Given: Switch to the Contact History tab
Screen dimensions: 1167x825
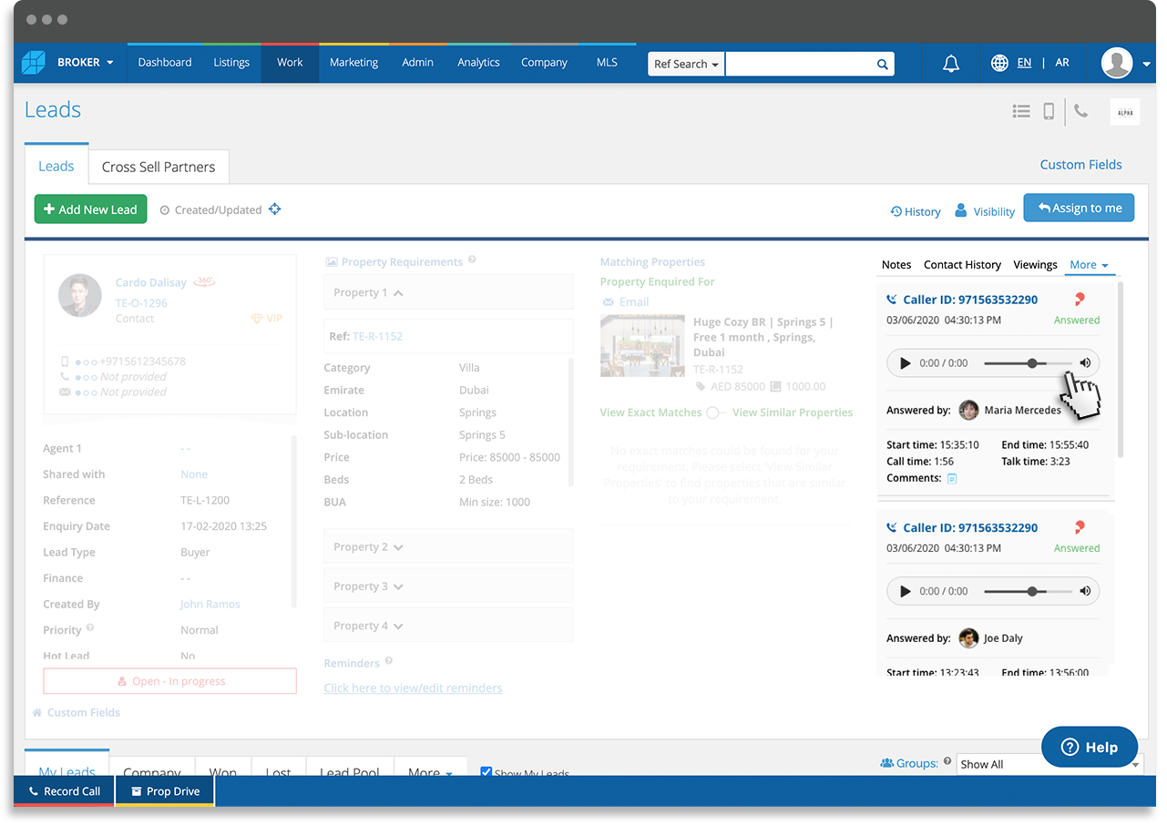Looking at the screenshot, I should point(962,265).
